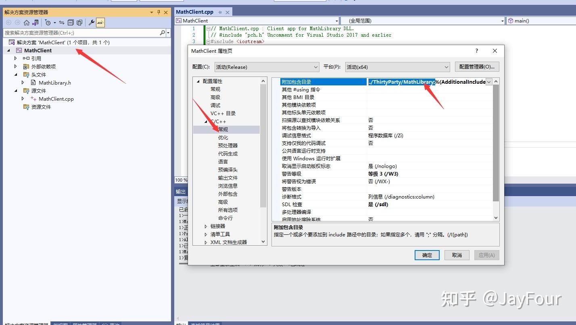Click the Home icon in Solution Explorer

point(27,23)
